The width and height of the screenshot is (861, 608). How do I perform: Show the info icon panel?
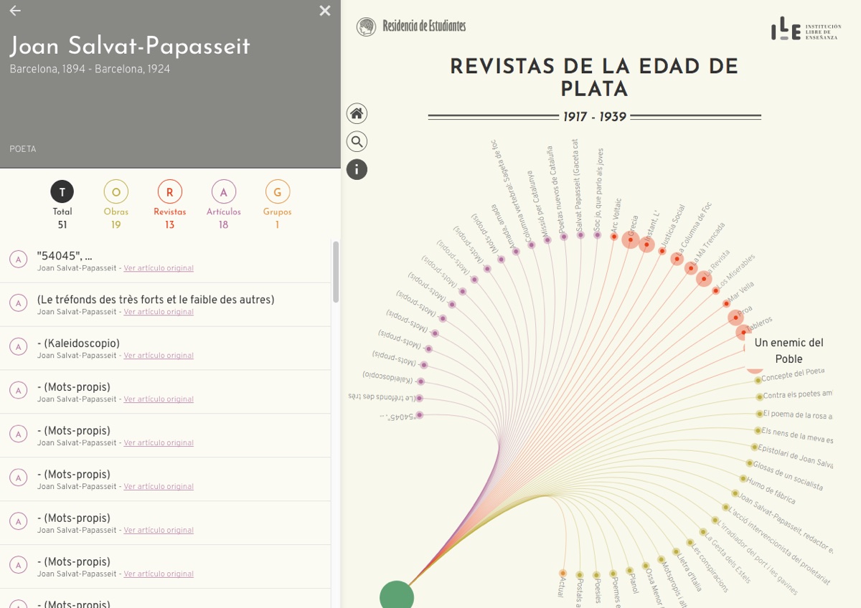coord(357,169)
